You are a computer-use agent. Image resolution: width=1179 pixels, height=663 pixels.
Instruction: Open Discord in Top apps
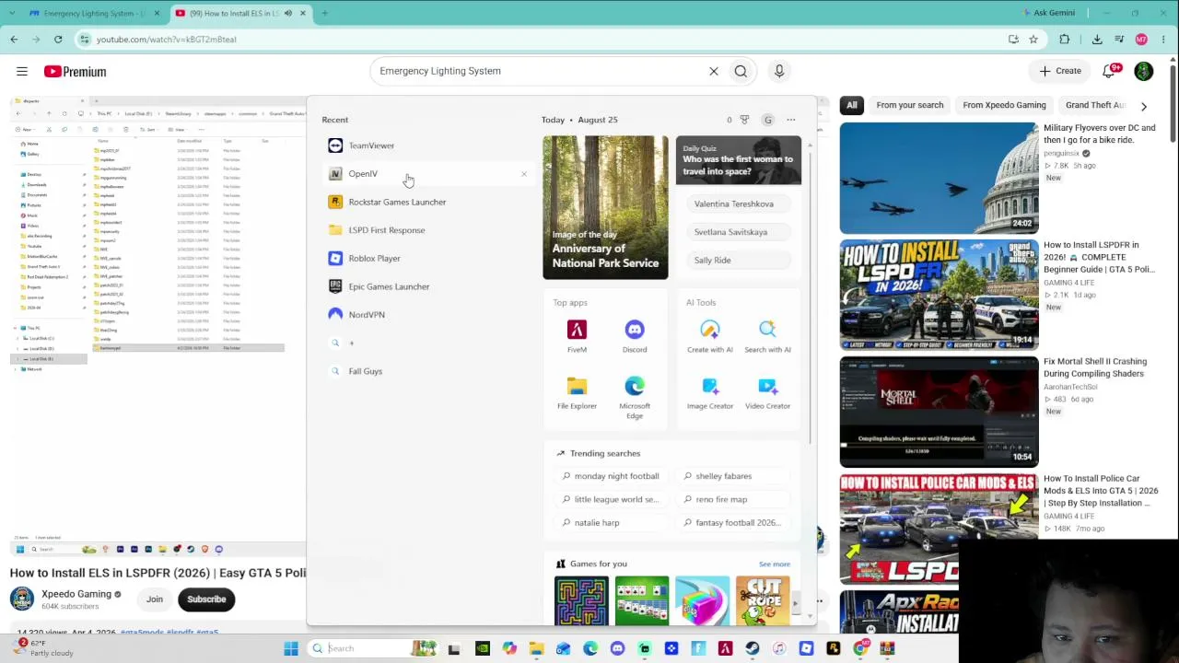point(635,336)
